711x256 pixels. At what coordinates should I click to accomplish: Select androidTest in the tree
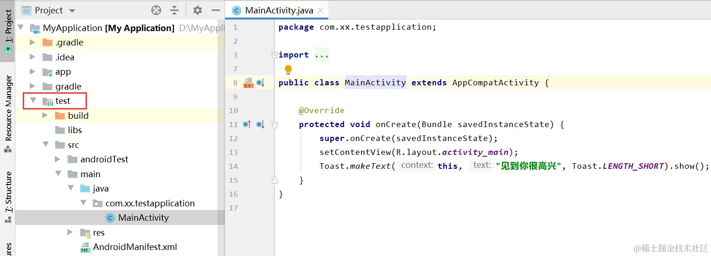[x=104, y=159]
